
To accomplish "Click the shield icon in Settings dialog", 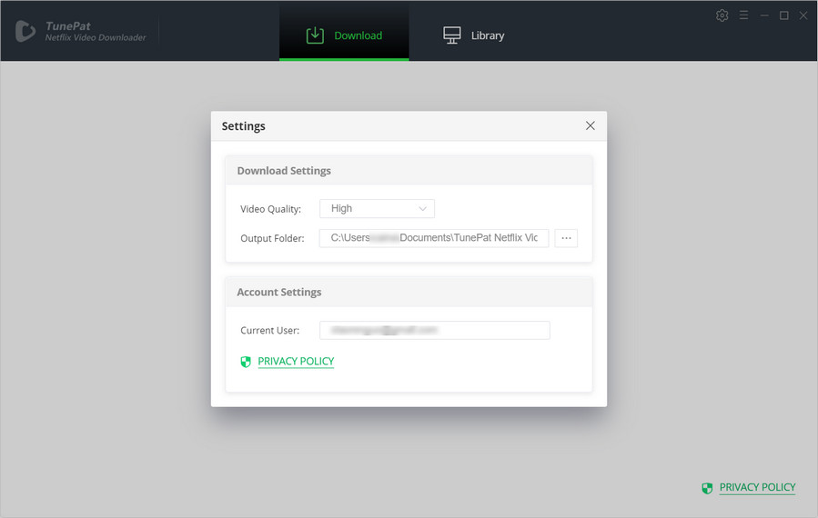I will [x=246, y=362].
